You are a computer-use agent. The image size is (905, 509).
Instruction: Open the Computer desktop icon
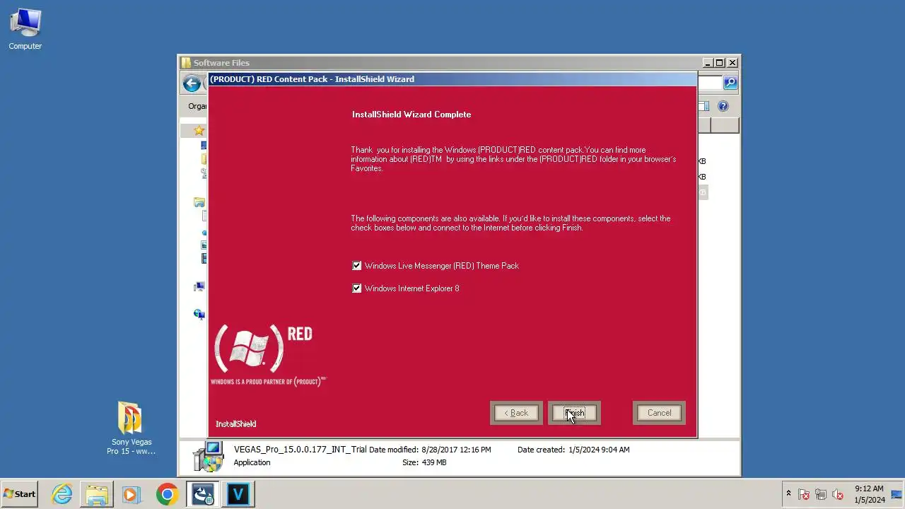pos(25,30)
